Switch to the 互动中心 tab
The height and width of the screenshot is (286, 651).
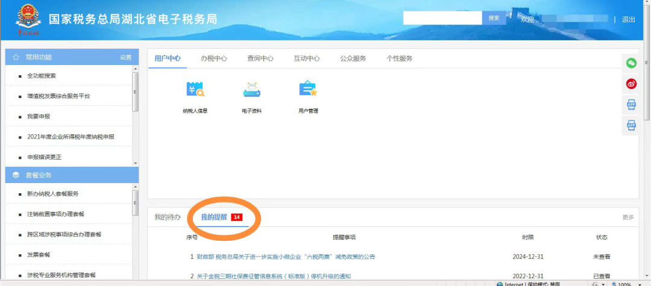307,58
